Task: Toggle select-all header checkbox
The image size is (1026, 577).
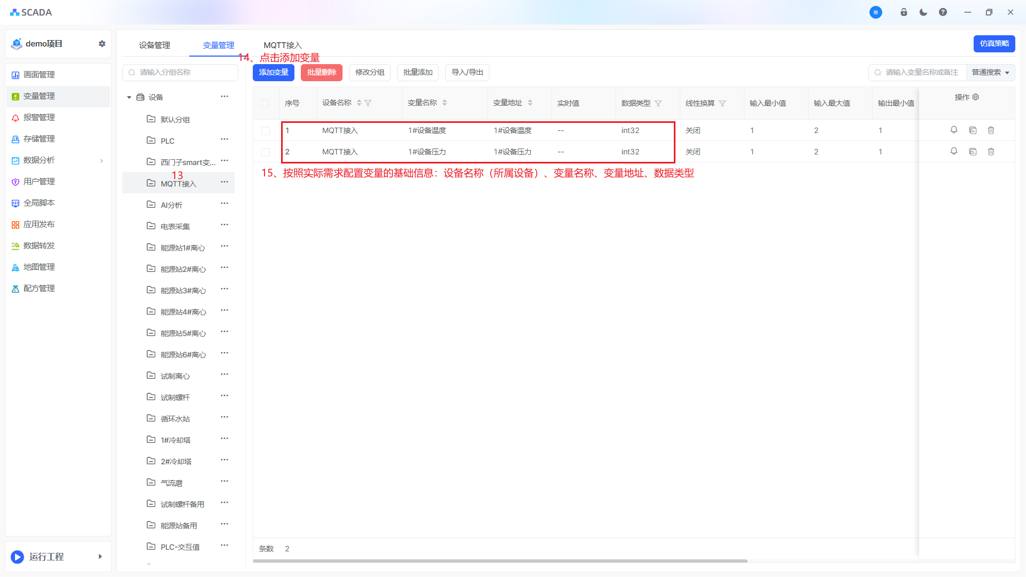Action: (x=265, y=103)
